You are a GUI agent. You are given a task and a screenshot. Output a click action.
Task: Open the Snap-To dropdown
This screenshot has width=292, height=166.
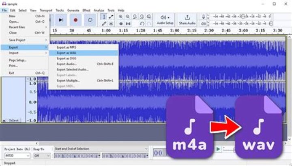click(42, 155)
